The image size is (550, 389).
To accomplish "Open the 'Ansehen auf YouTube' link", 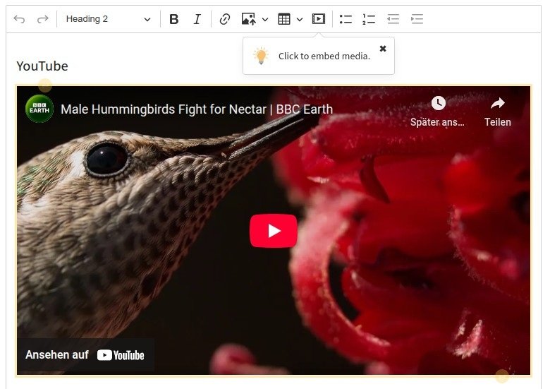I will [x=85, y=355].
